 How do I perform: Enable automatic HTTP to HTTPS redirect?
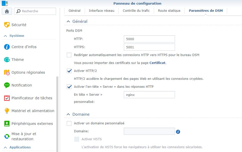point(69,55)
